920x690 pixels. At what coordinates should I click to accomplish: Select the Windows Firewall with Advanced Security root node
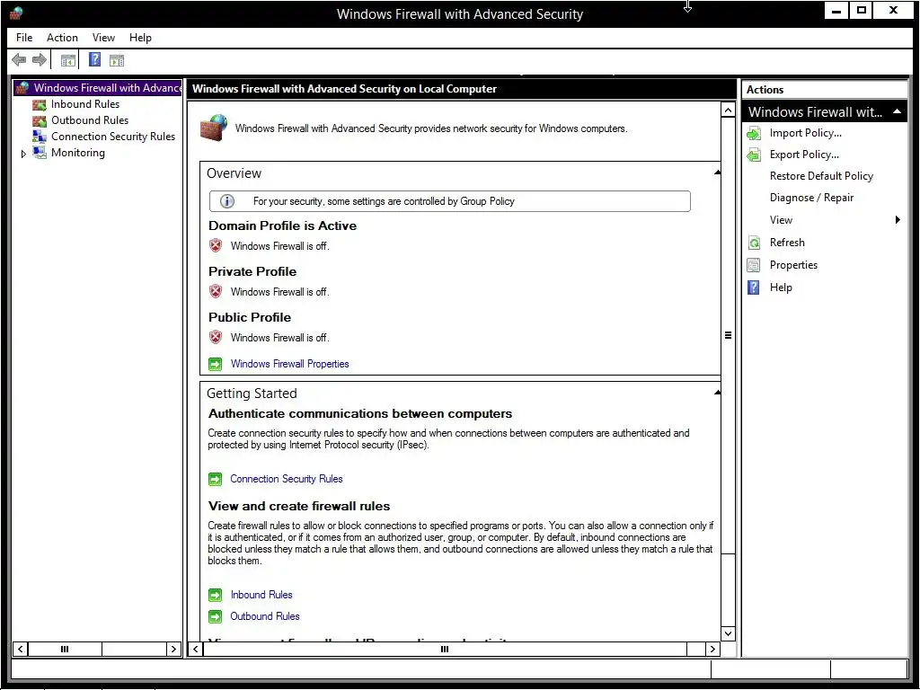pyautogui.click(x=108, y=88)
